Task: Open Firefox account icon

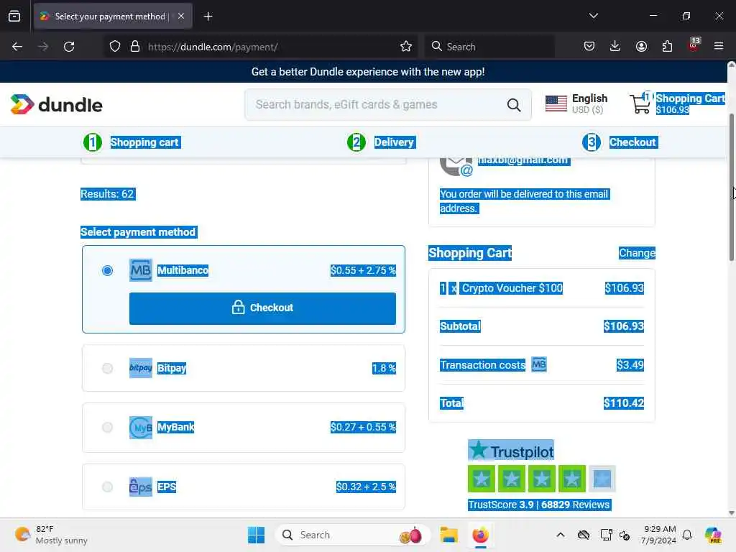Action: 641,47
